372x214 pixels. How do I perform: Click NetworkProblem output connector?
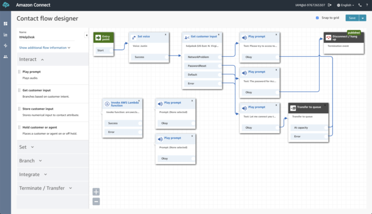pos(219,57)
